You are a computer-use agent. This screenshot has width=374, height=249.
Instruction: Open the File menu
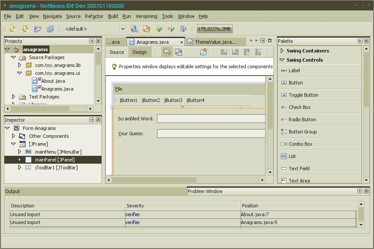[7, 16]
